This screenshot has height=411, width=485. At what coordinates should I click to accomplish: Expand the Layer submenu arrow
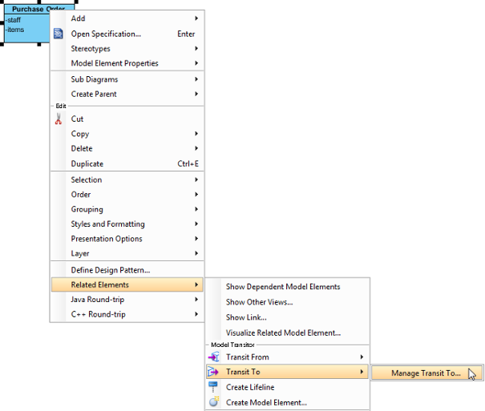[196, 253]
